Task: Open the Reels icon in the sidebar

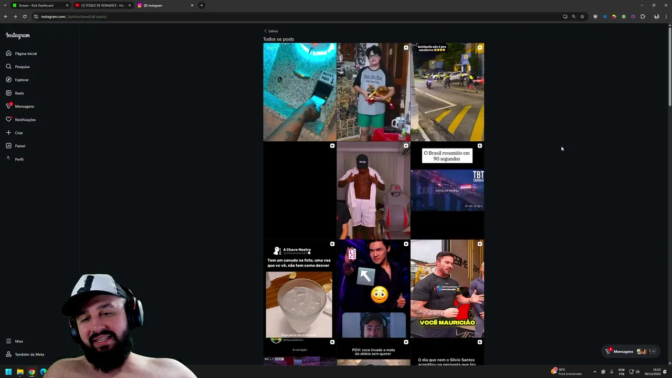Action: click(8, 93)
